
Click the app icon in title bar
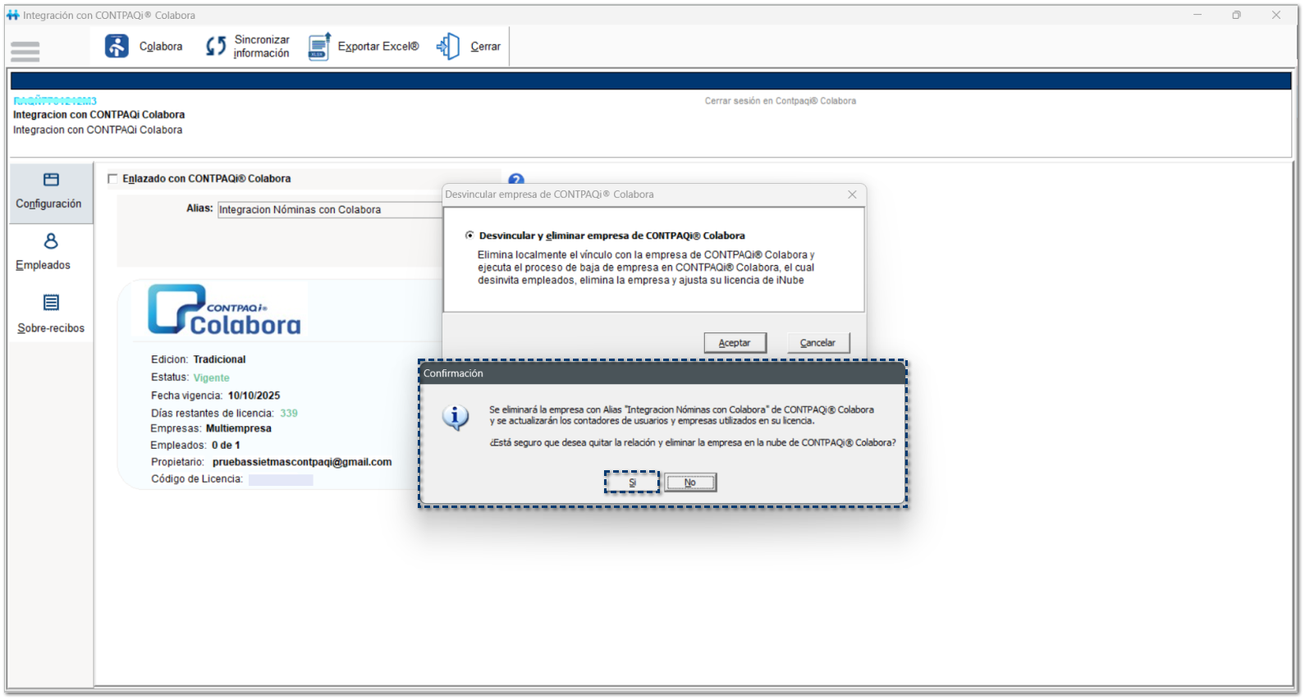(x=13, y=15)
